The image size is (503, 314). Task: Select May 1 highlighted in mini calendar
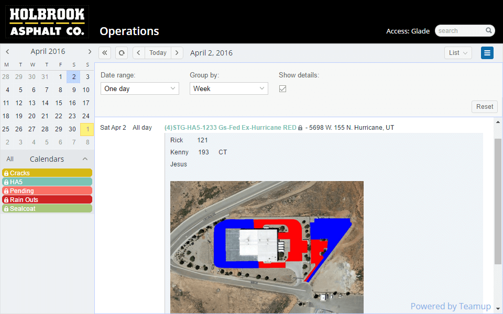coord(87,129)
